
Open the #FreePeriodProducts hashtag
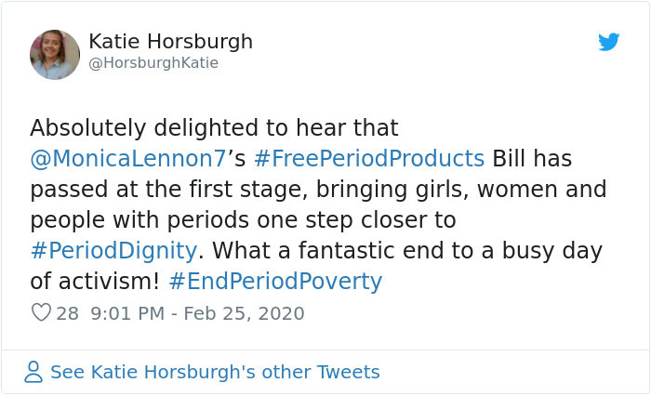pyautogui.click(x=368, y=158)
